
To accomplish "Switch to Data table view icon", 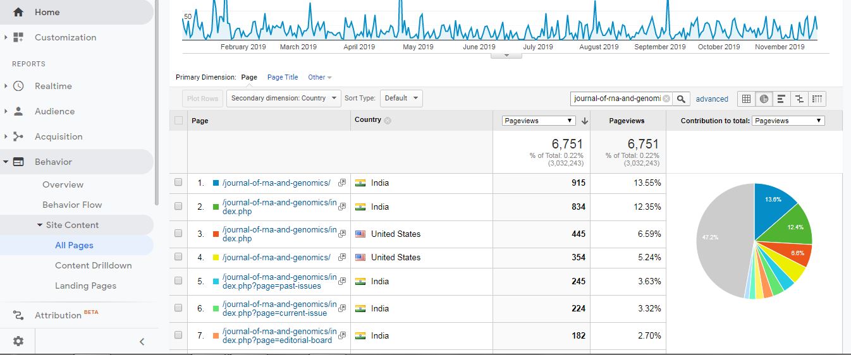I will click(746, 99).
